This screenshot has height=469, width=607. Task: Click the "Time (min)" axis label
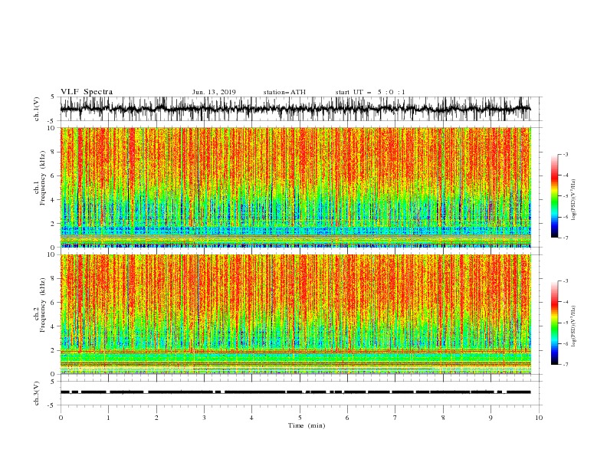(x=307, y=425)
